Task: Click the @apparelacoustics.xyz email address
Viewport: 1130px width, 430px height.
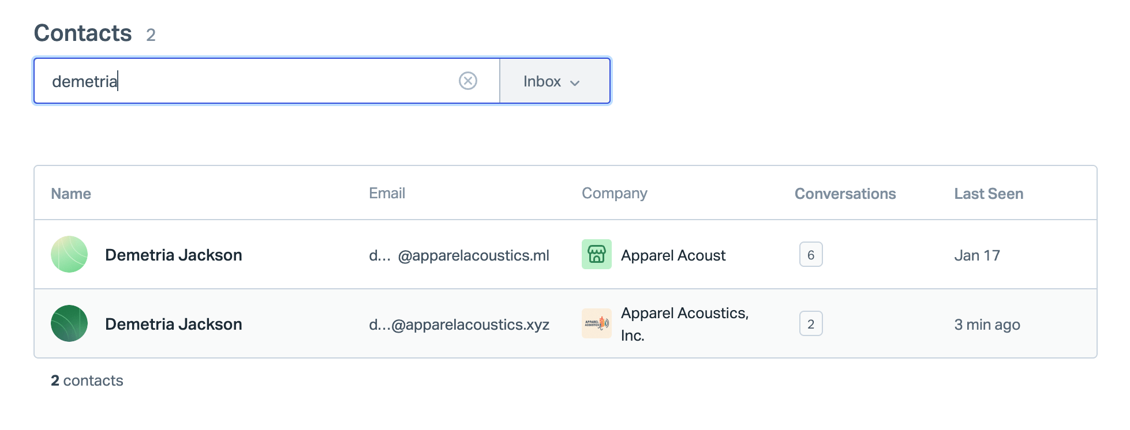Action: point(459,325)
